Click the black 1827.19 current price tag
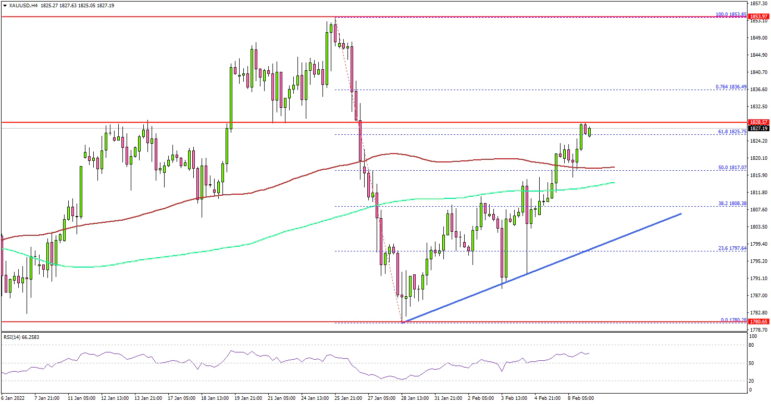Screen dimensions: 771x404 click(x=758, y=128)
